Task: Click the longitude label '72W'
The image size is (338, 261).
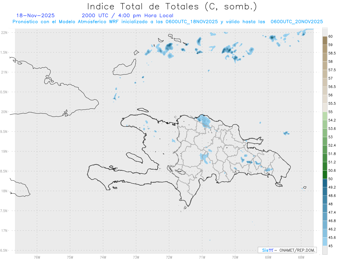Action: pos(169,257)
